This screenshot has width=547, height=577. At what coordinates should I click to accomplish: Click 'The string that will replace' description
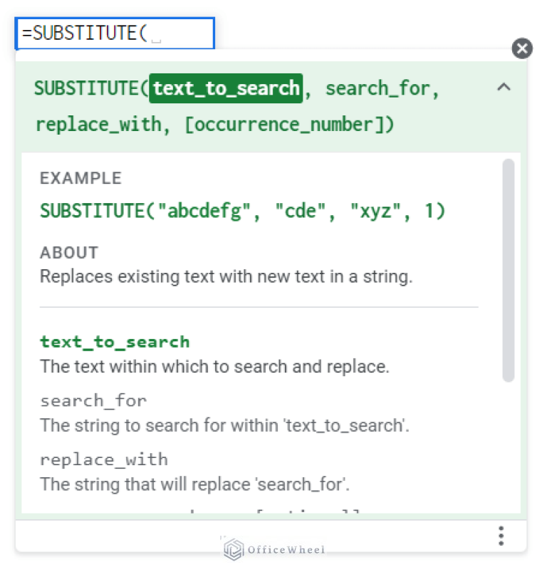tap(194, 484)
